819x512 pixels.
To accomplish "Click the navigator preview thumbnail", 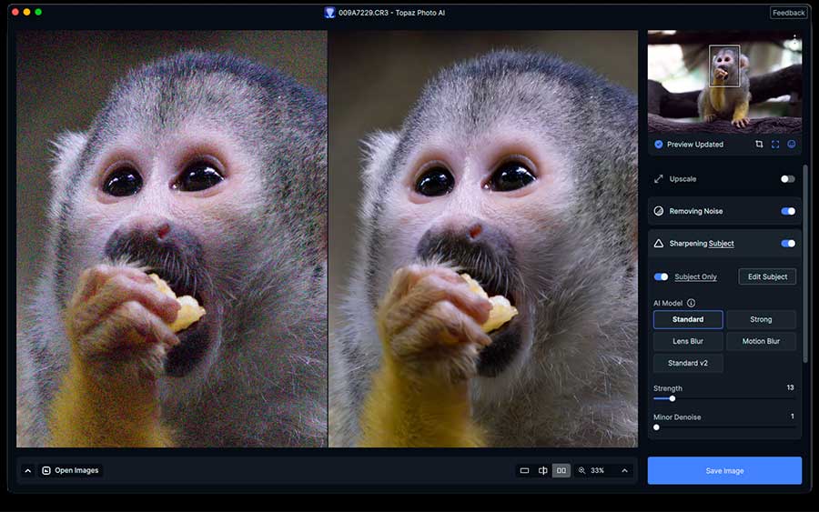I will pos(724,82).
